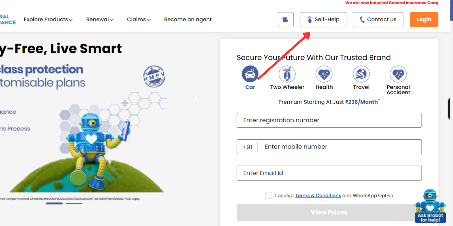
Task: Open Self-Help via the touch icon
Action: tap(310, 19)
